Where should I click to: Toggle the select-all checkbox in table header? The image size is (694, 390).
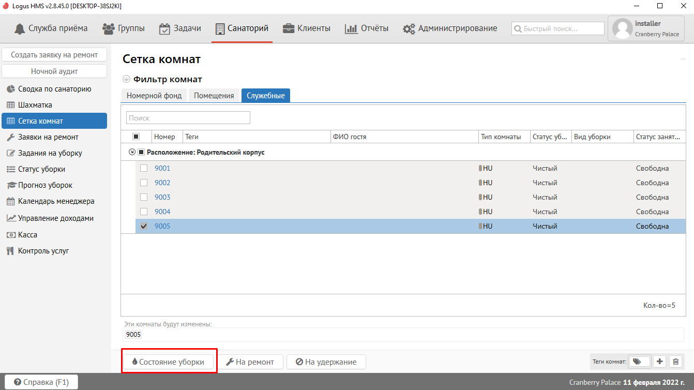136,137
